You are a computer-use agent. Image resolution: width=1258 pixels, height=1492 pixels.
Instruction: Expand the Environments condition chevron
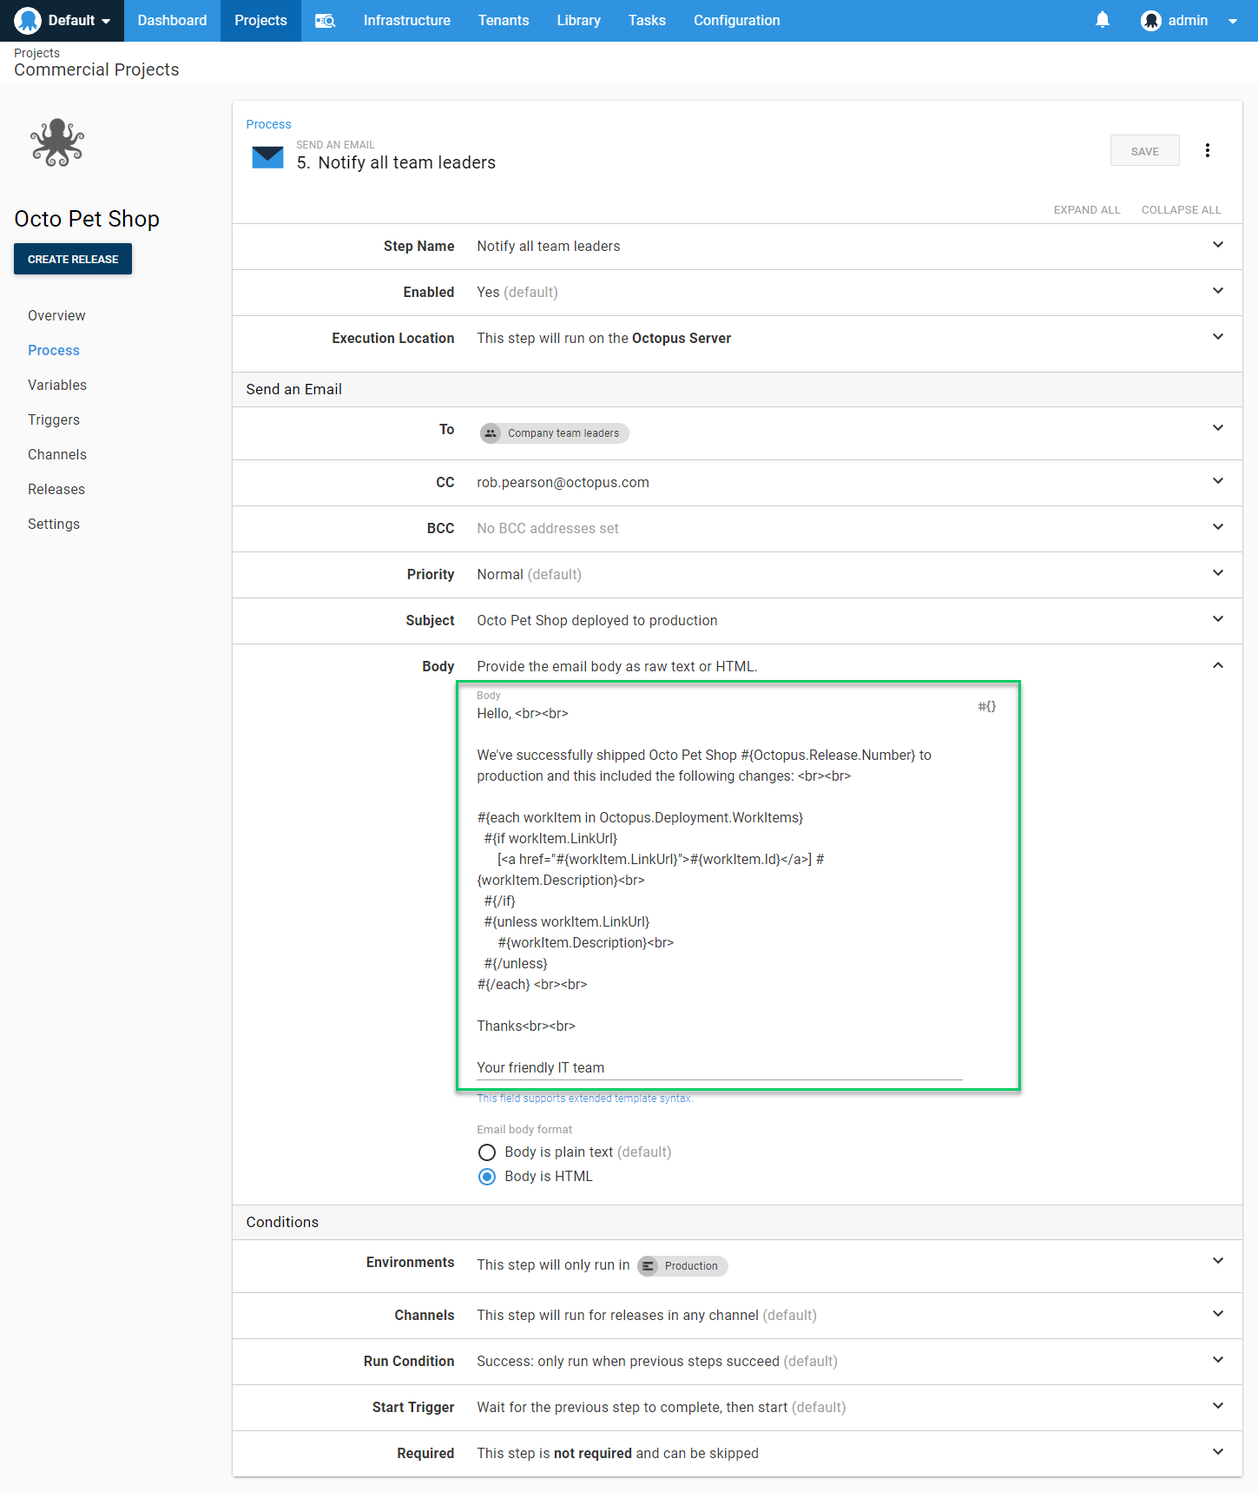tap(1218, 1261)
